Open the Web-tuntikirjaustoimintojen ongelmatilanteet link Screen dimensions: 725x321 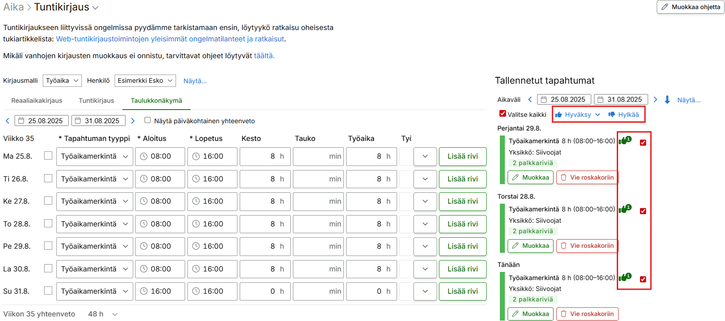coord(170,39)
